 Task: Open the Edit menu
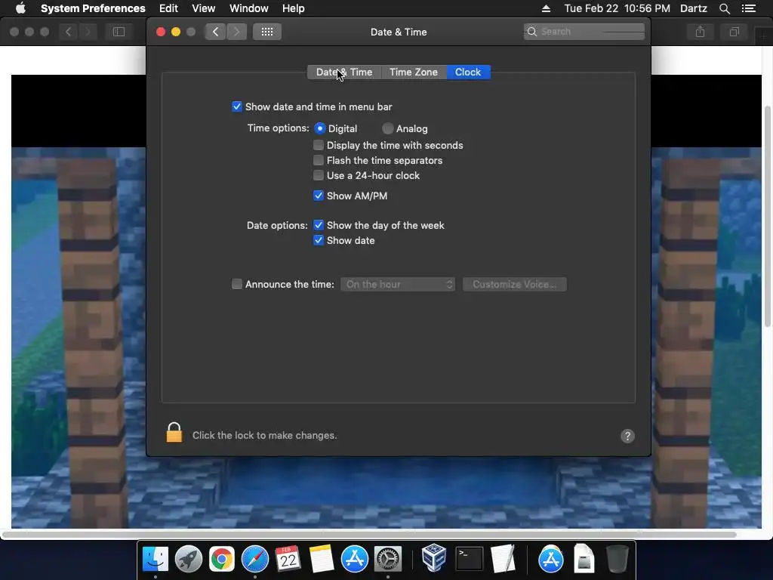pyautogui.click(x=168, y=8)
